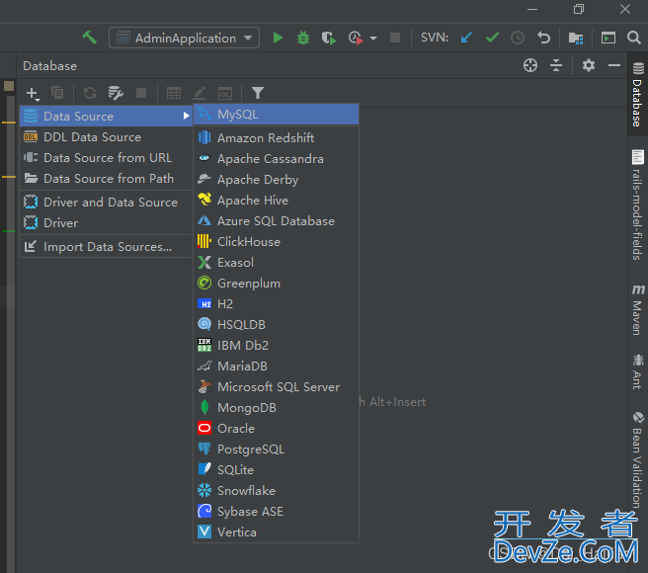648x573 pixels.
Task: Click the Build project hammer icon
Action: click(x=89, y=38)
